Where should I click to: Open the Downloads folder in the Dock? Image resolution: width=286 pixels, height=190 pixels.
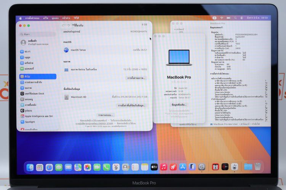coord(248,166)
